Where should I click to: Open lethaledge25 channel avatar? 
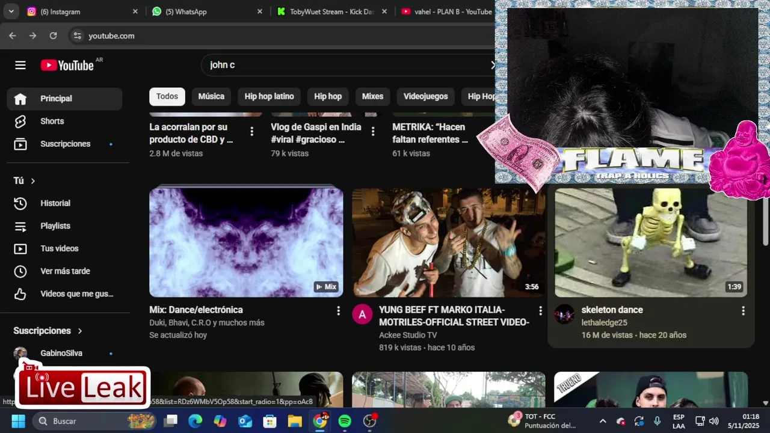coord(564,314)
